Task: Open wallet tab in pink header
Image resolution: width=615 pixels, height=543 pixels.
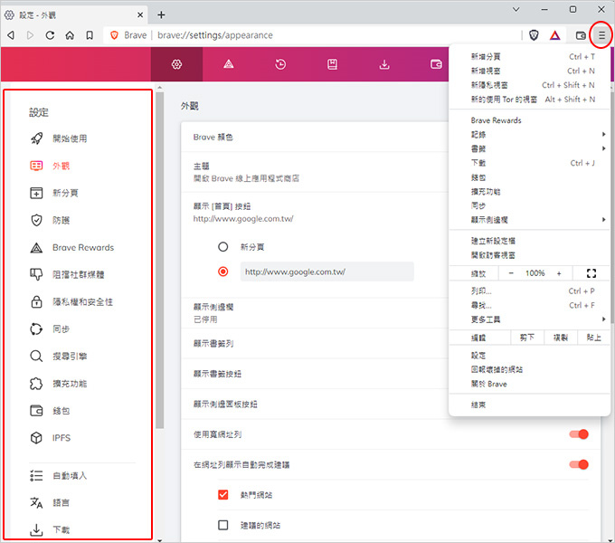Action: coord(436,64)
